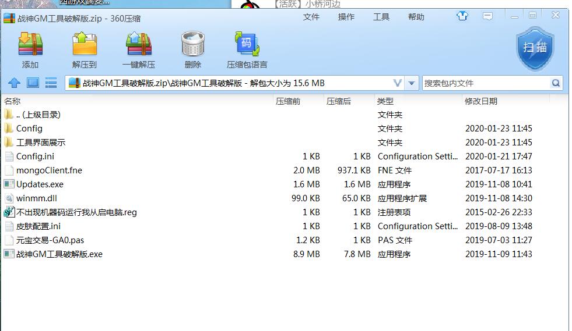The image size is (572, 331).
Task: Sort by the 修改日期 column header
Action: click(481, 101)
